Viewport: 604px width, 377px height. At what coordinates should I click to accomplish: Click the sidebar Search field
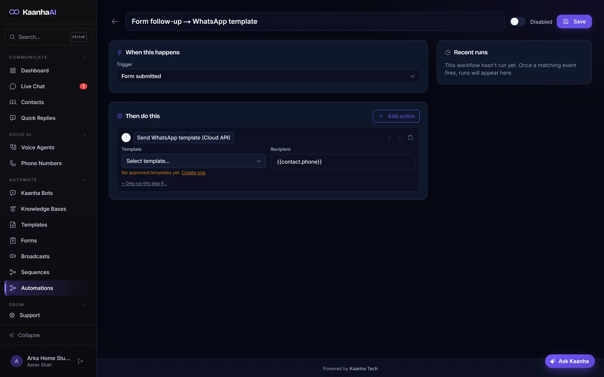48,37
